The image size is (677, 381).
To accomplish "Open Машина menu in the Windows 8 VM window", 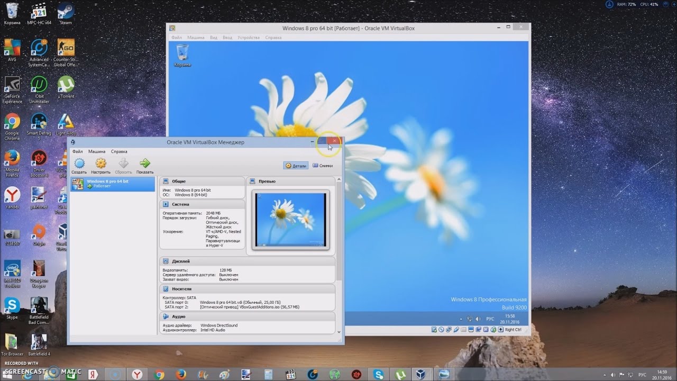I will click(196, 38).
